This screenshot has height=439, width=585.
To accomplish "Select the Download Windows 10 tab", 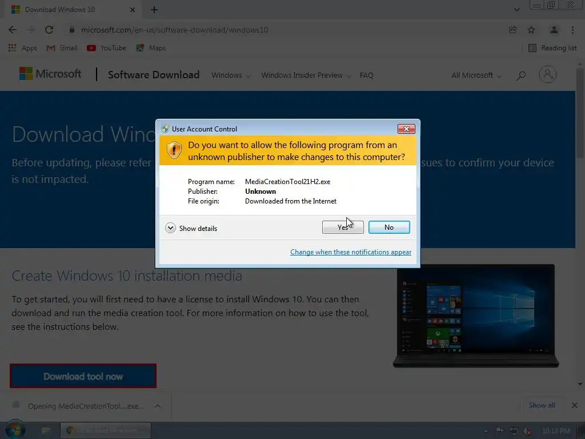I will (x=73, y=10).
